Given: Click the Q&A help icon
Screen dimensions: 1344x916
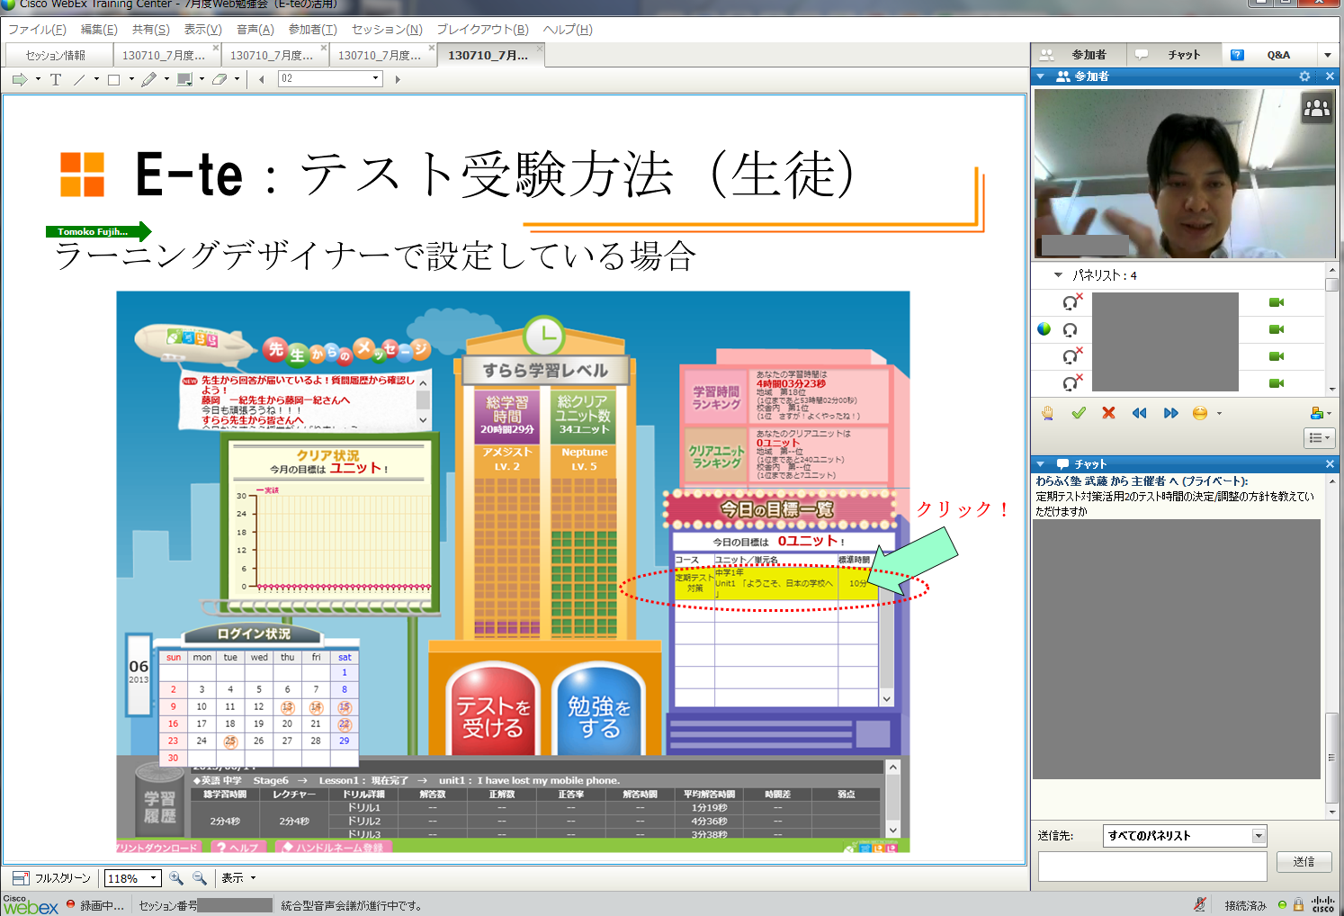Looking at the screenshot, I should (1237, 55).
